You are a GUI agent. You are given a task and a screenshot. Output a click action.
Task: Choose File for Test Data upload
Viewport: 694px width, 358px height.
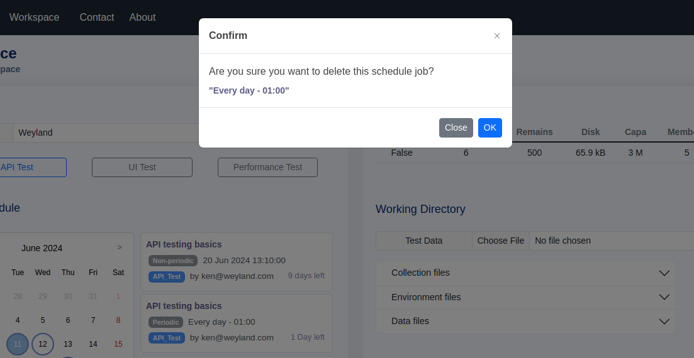tap(501, 241)
